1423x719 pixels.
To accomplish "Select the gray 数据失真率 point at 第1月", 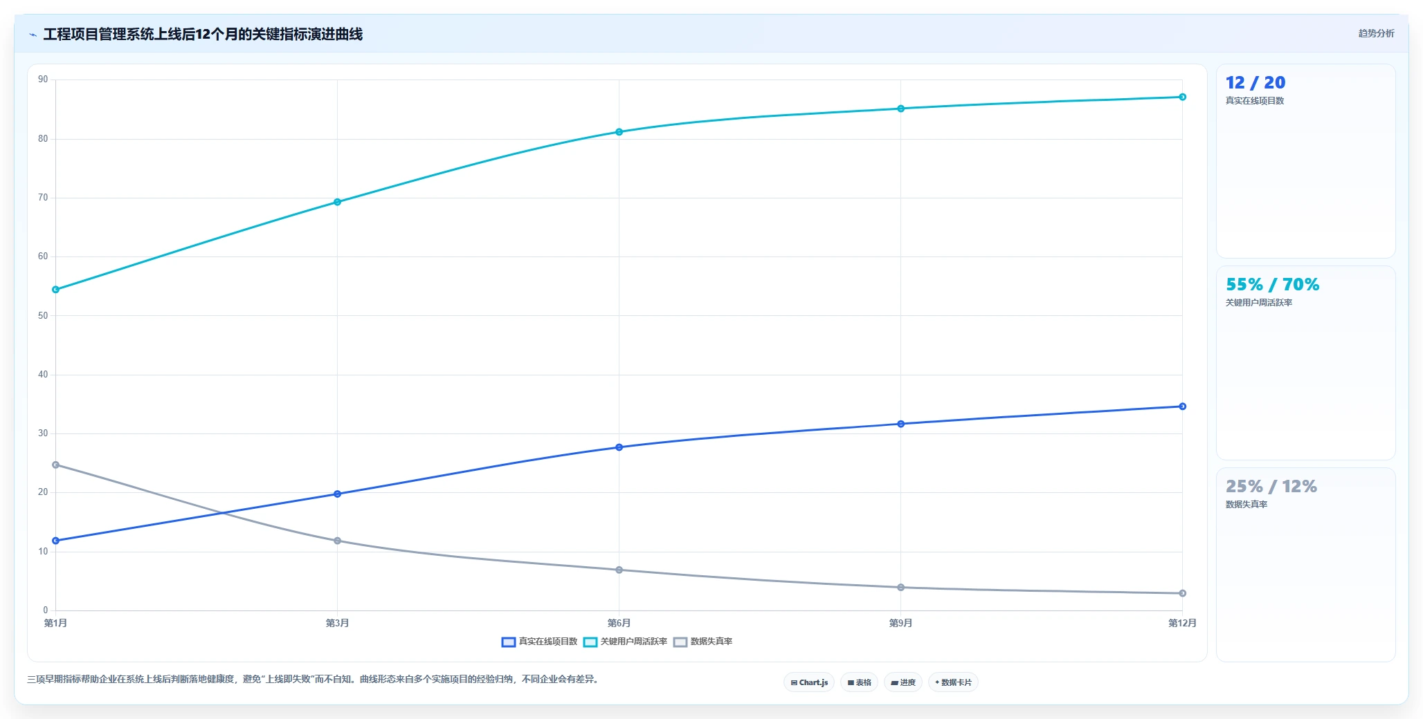I will (x=56, y=465).
